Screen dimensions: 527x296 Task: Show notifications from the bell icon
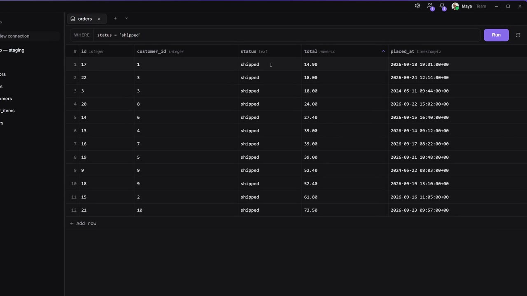(442, 6)
